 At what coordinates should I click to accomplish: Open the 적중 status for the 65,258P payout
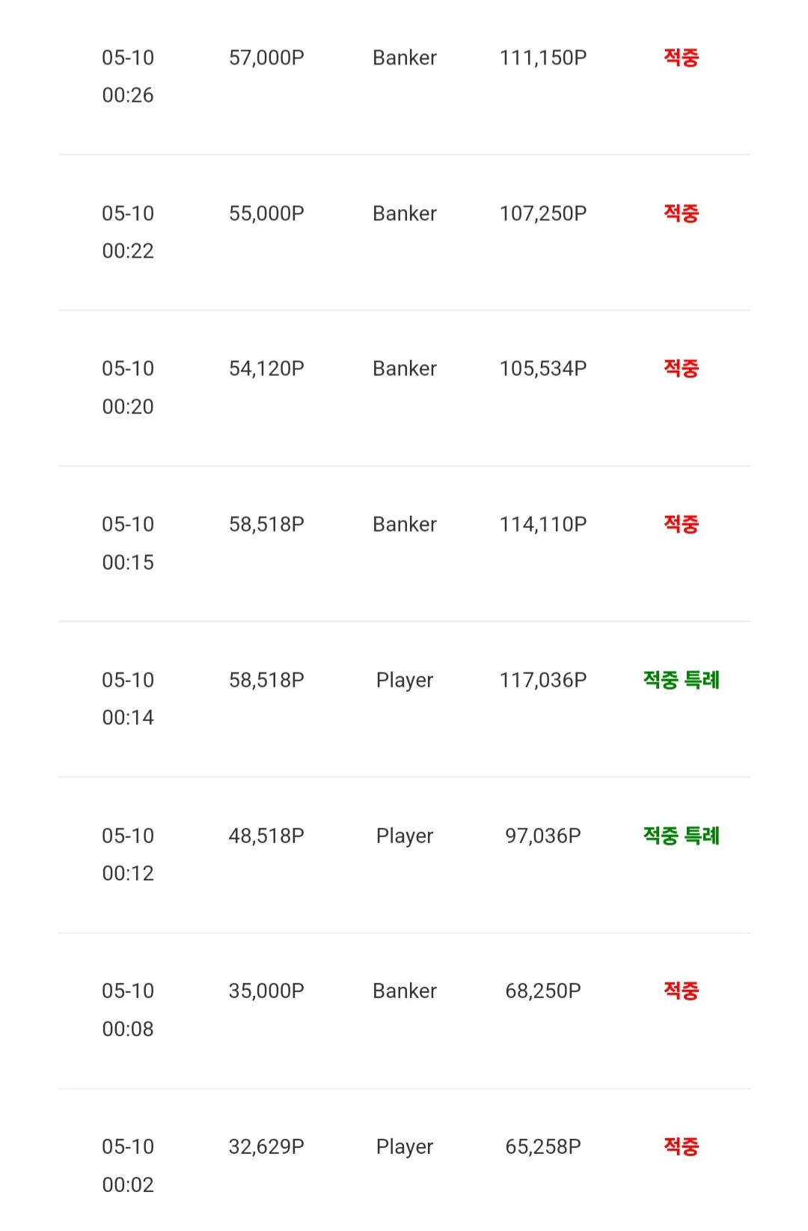(681, 1146)
